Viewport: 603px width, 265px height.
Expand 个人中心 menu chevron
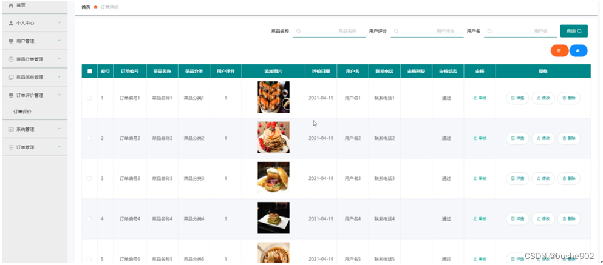(x=60, y=22)
